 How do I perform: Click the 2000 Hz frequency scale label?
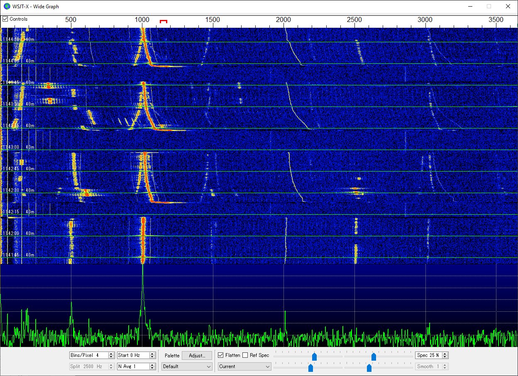click(283, 19)
